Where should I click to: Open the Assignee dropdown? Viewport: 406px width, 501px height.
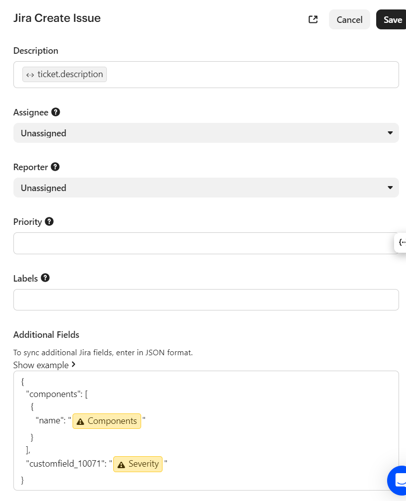coord(206,133)
